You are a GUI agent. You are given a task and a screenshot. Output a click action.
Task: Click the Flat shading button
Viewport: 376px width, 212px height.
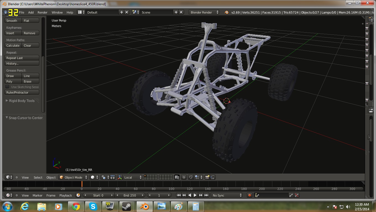point(30,21)
